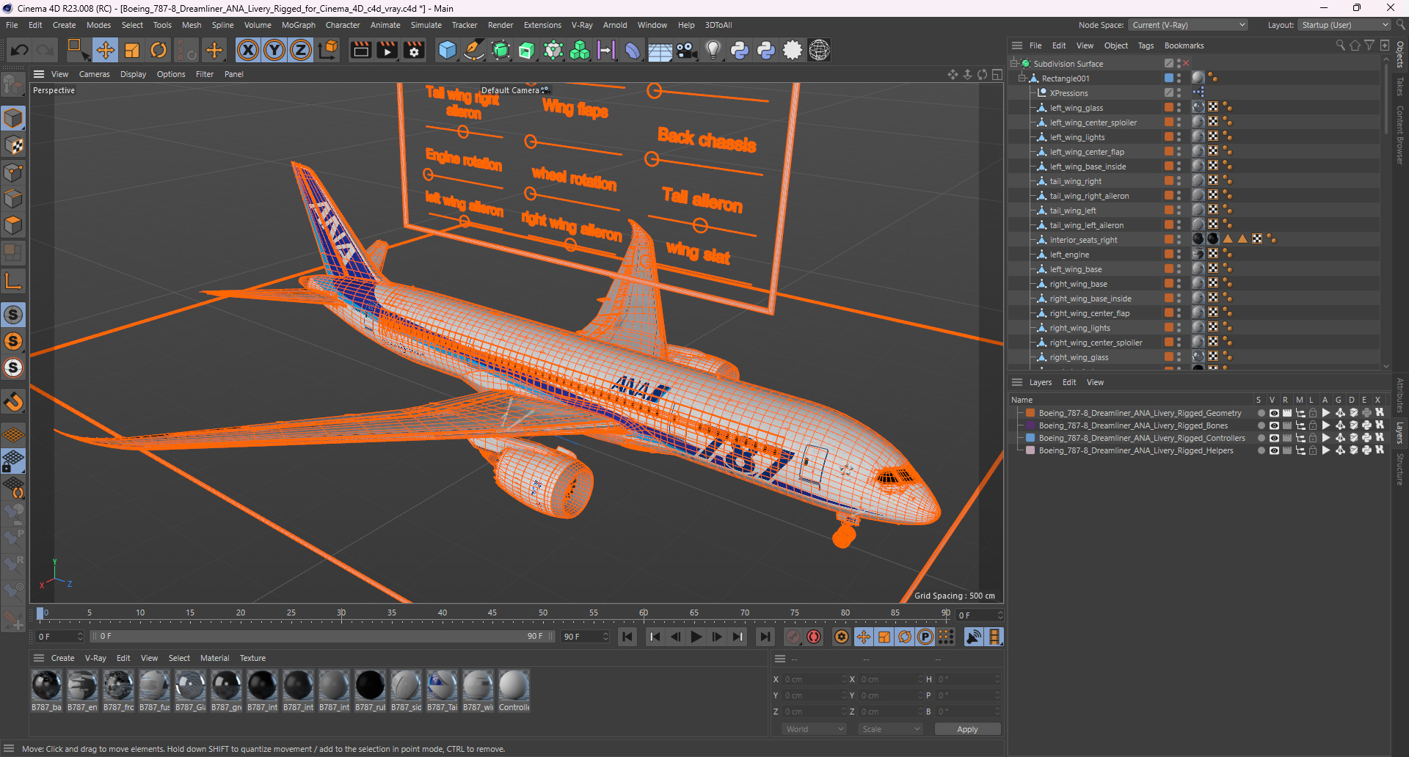Click Render View clapperboard icon
1409x757 pixels.
pos(360,50)
